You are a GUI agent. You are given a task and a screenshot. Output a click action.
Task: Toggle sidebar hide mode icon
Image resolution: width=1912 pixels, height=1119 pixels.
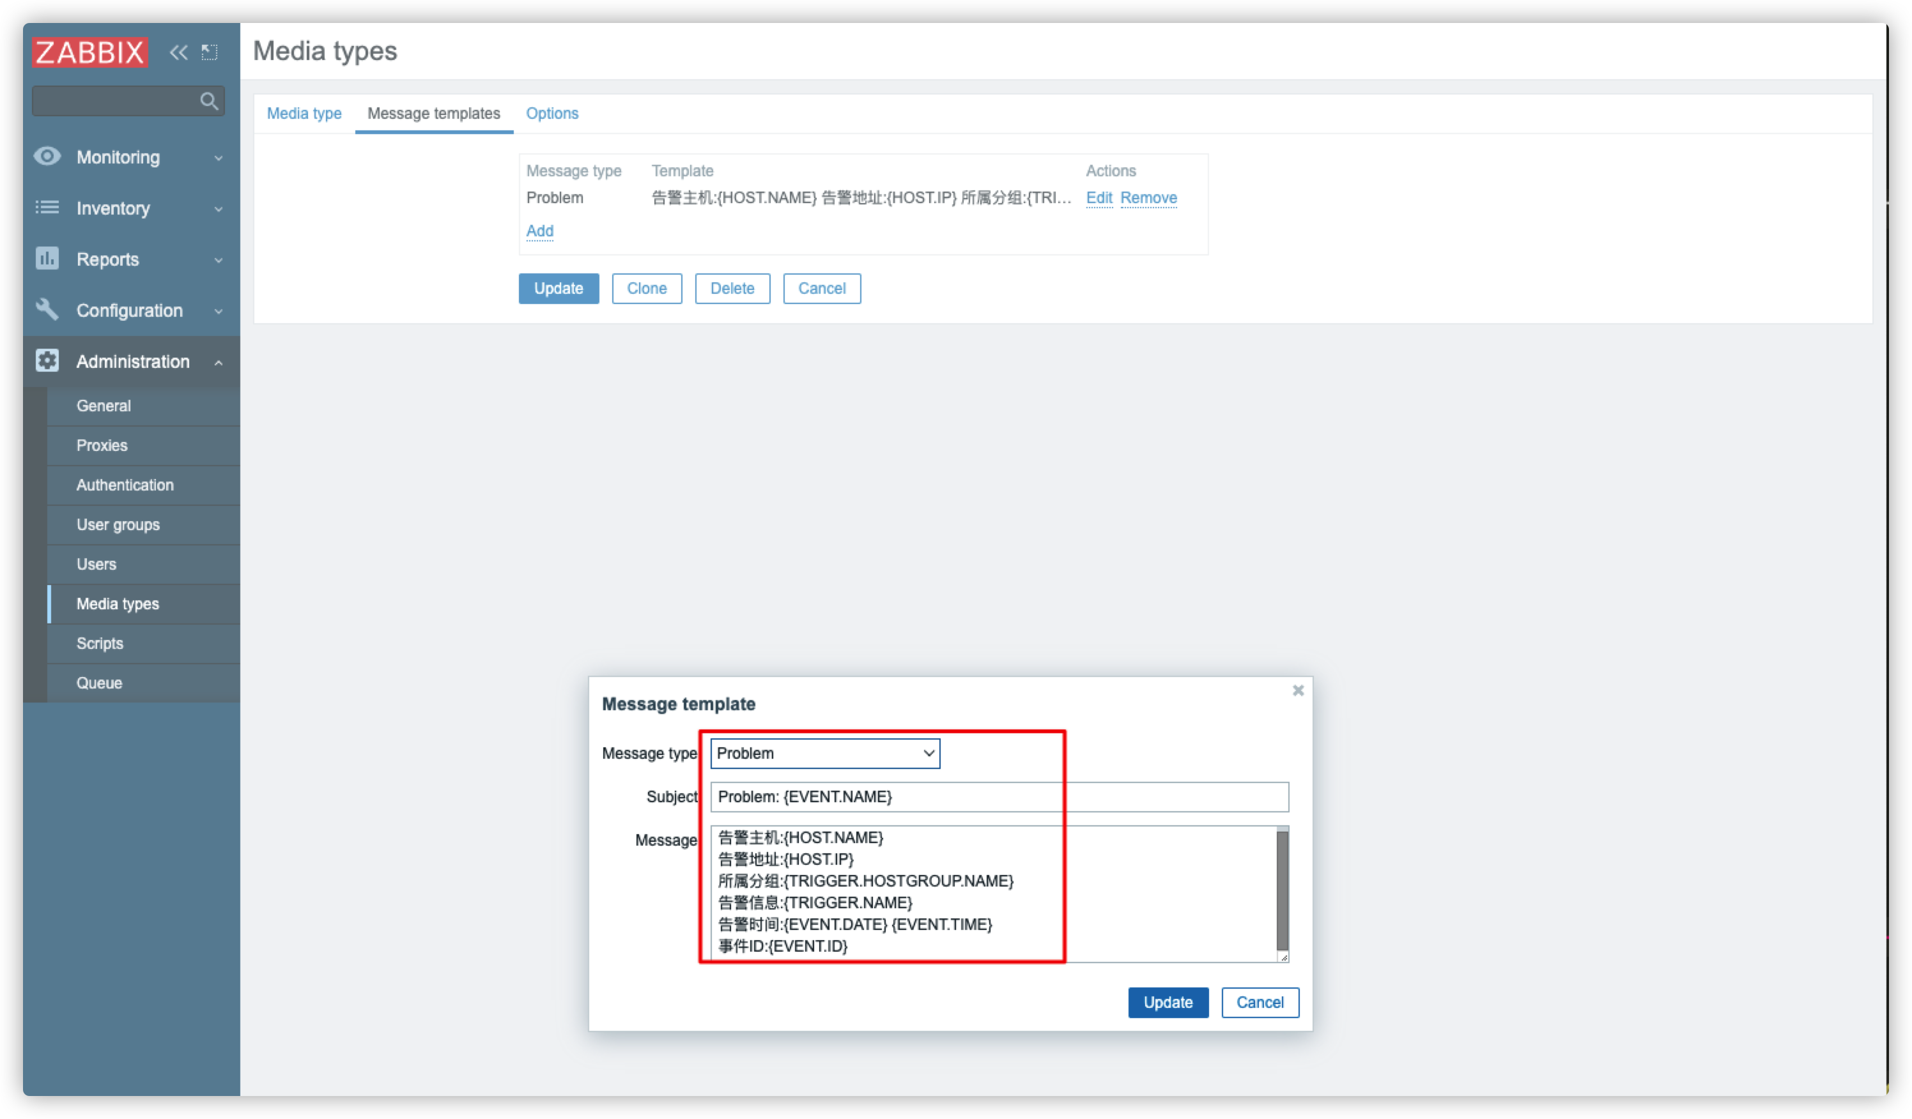point(210,52)
